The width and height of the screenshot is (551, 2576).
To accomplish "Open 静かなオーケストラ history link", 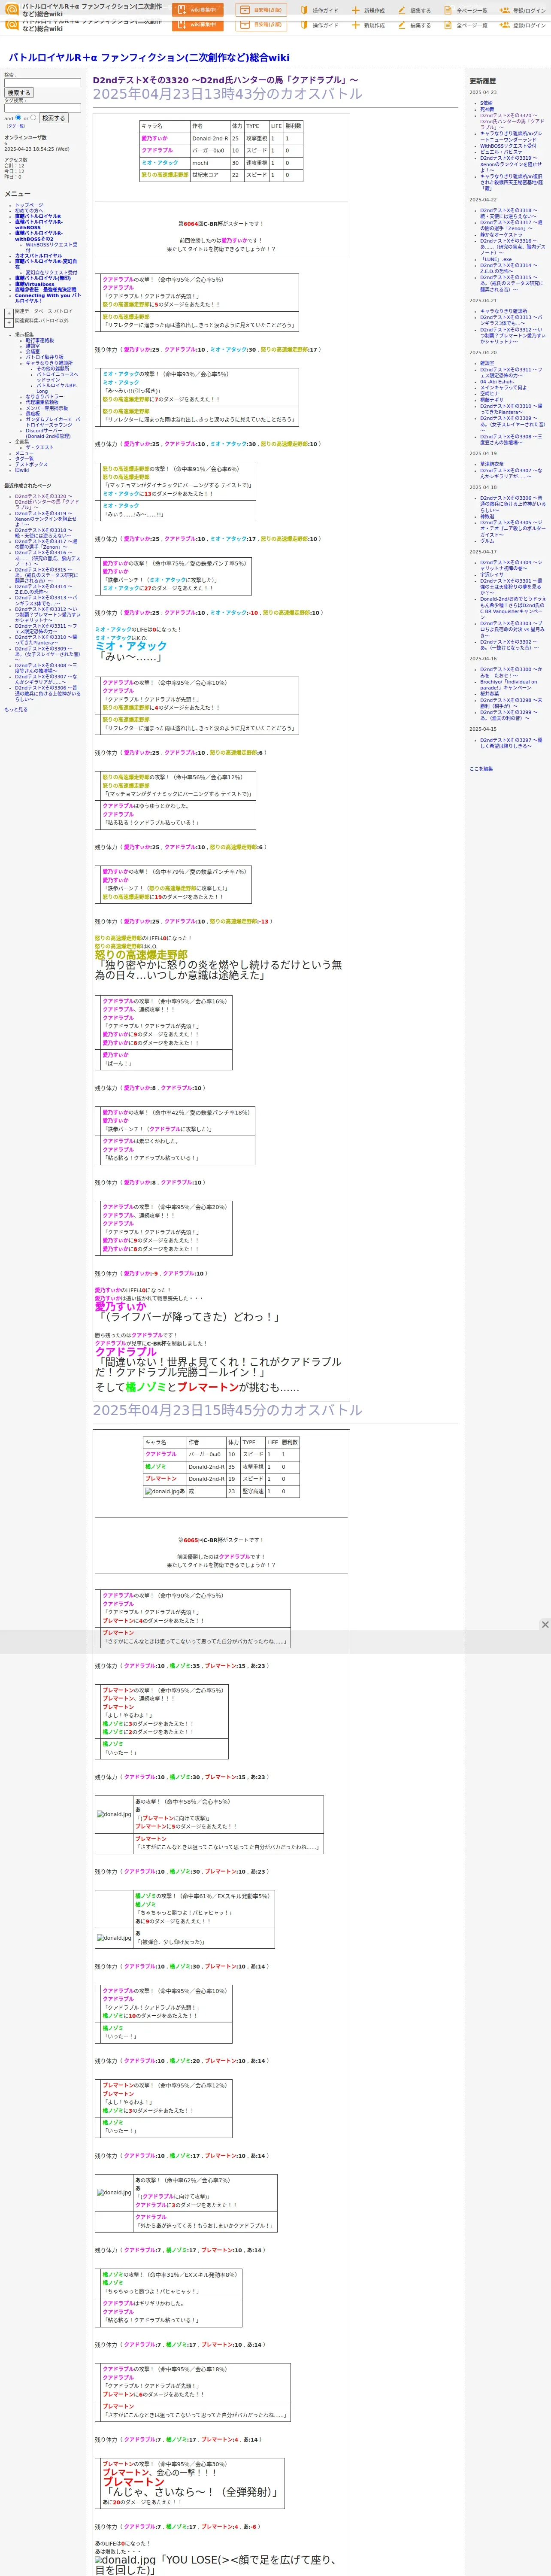I will [x=501, y=235].
